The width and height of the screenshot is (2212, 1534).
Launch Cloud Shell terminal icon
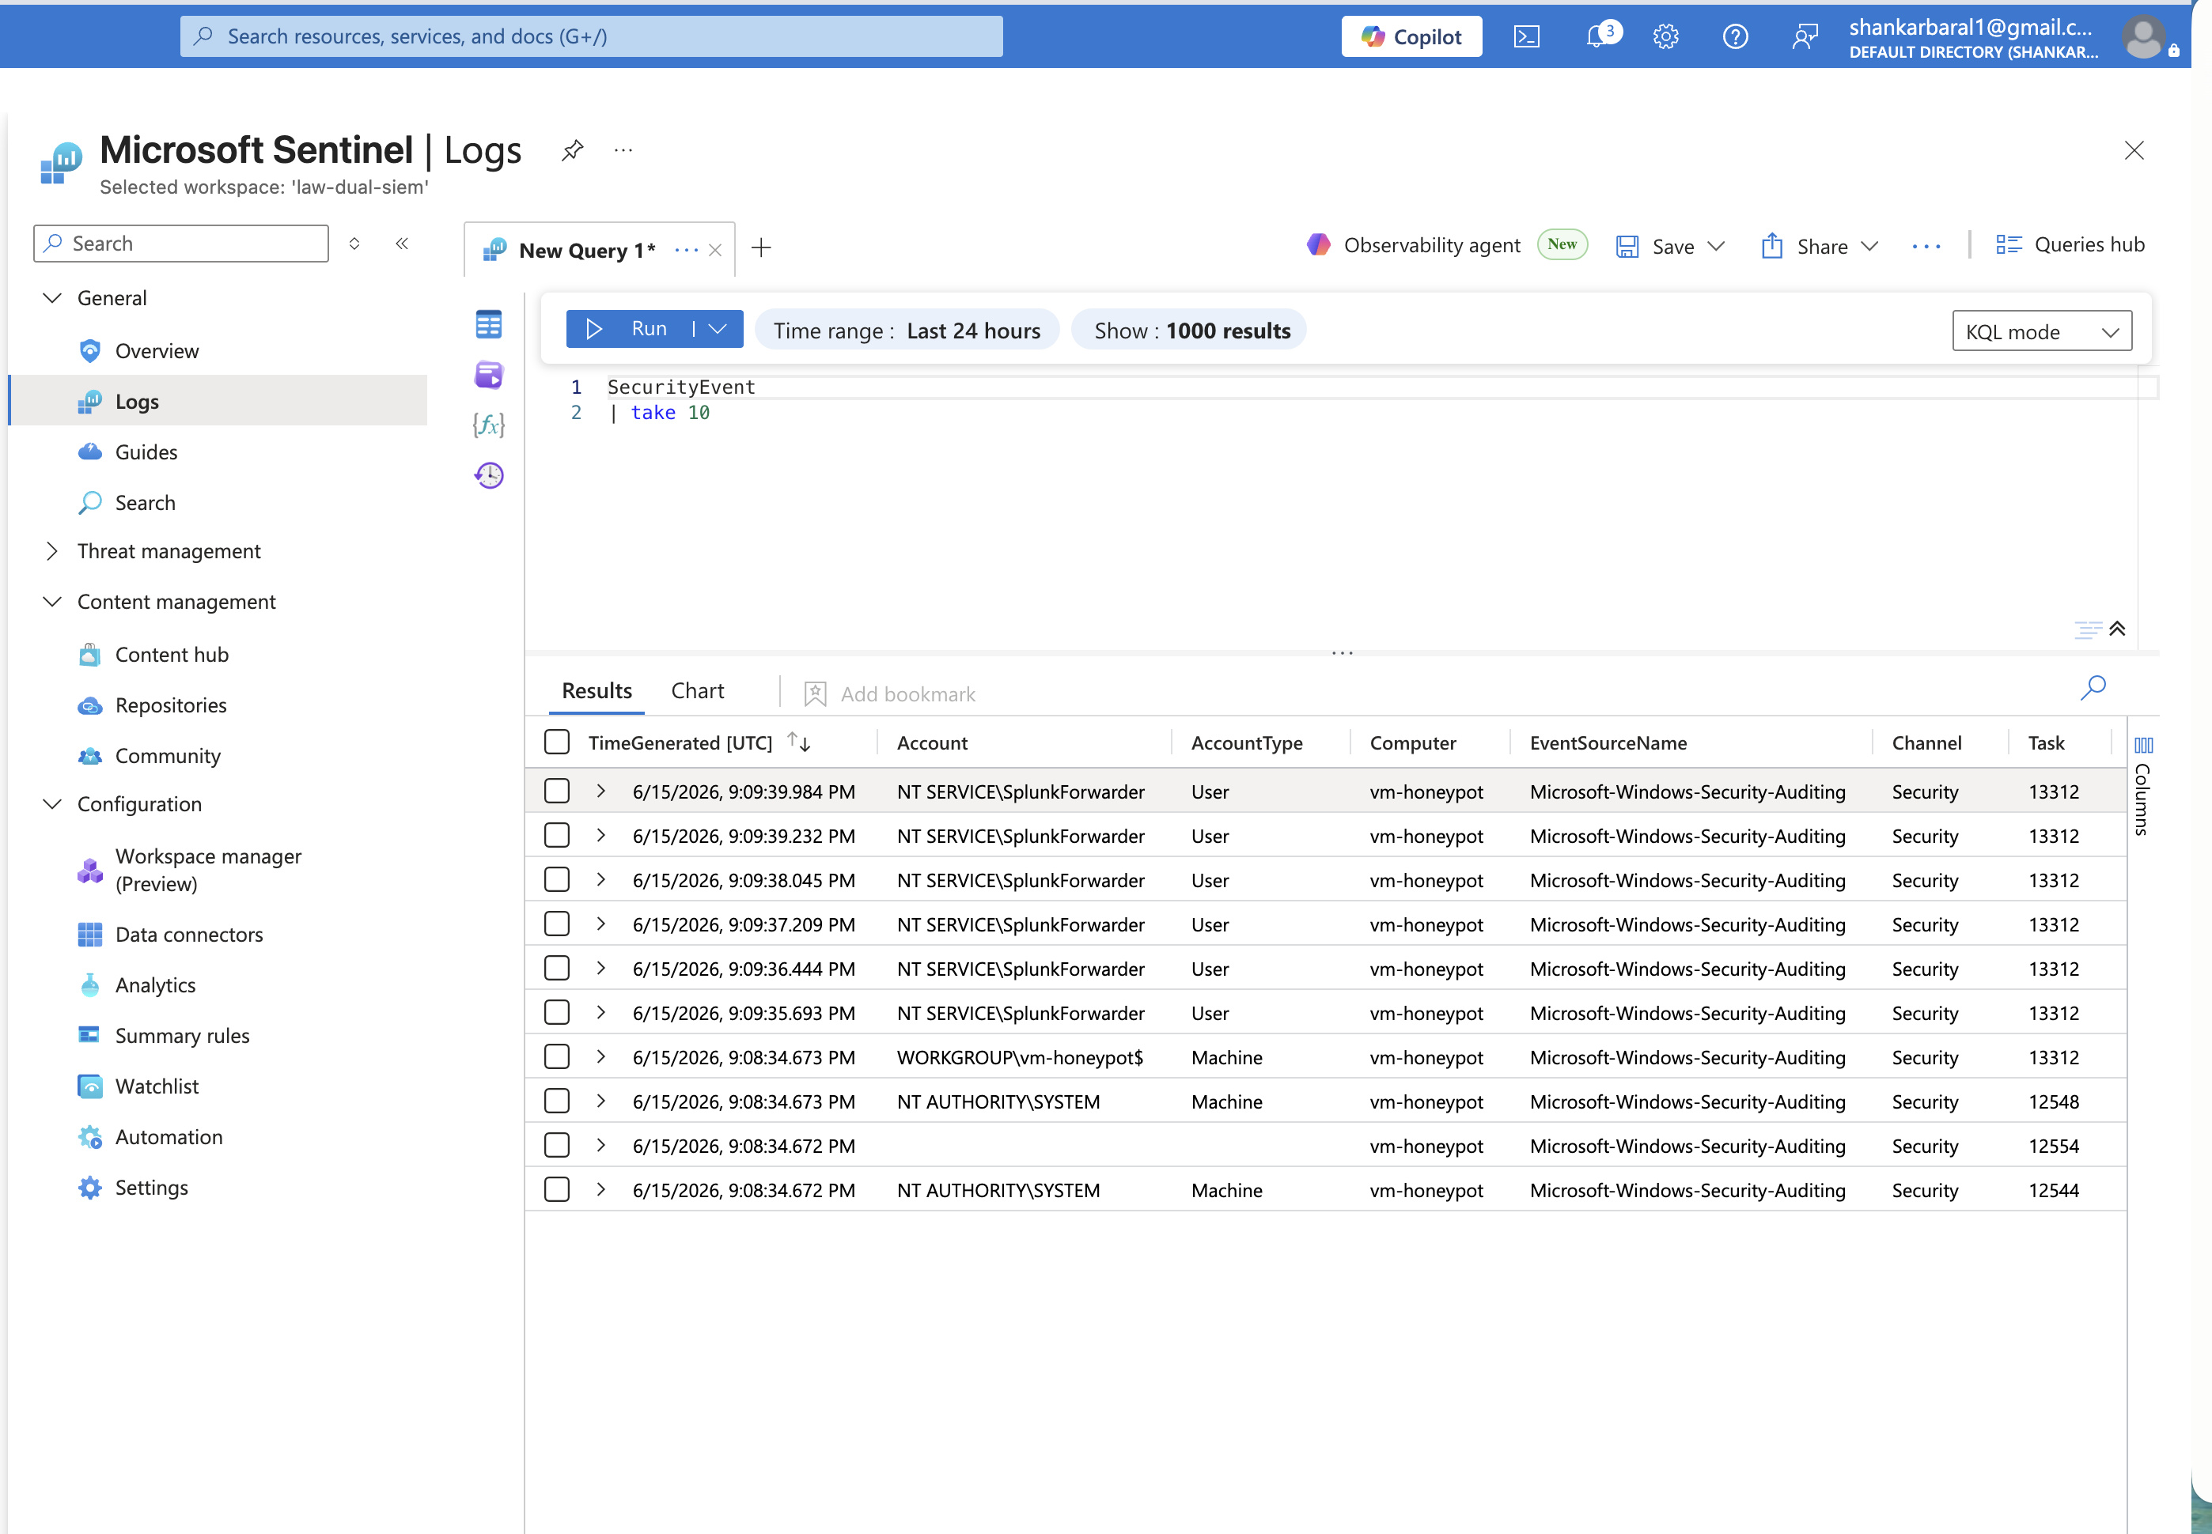click(x=1526, y=36)
